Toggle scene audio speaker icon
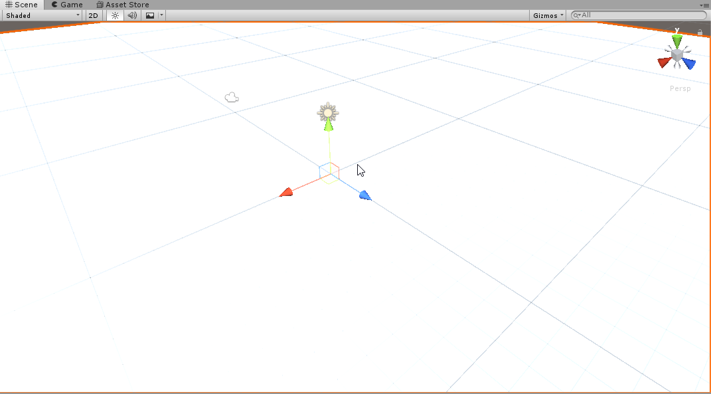 [x=132, y=15]
